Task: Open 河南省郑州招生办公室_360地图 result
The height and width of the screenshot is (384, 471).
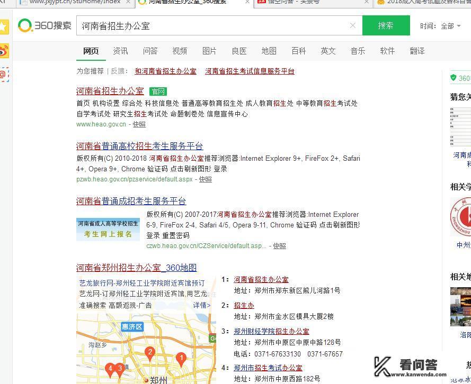Action: click(x=137, y=268)
